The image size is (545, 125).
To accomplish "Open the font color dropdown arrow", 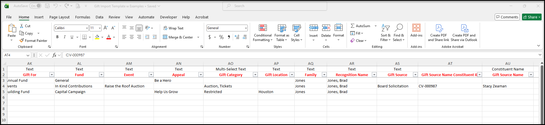I will [114, 37].
